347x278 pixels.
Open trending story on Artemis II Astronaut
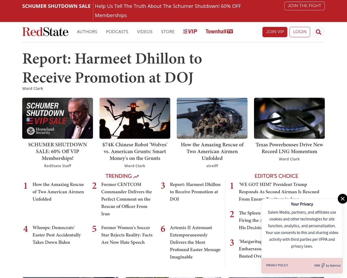pyautogui.click(x=195, y=242)
